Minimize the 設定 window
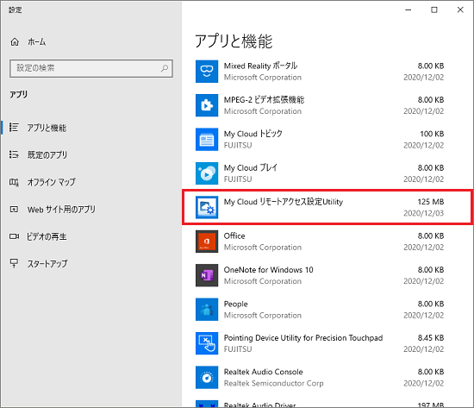The width and height of the screenshot is (474, 408). (409, 10)
